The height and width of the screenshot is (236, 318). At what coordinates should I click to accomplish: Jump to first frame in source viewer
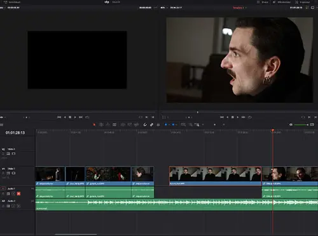(59, 117)
